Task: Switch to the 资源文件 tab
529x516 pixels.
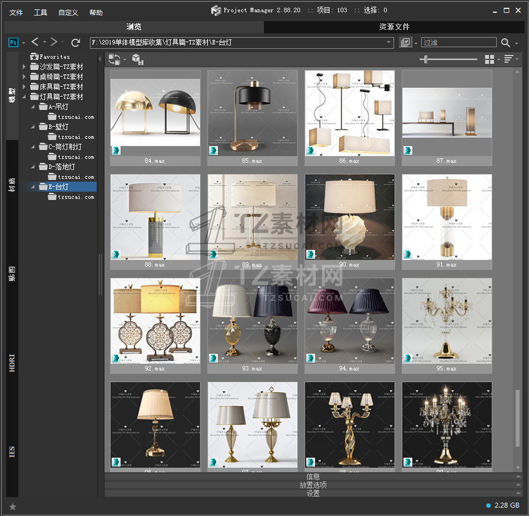Action: 394,27
